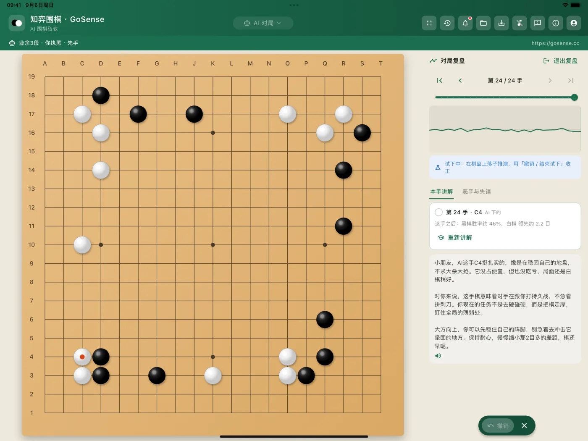Open folder icon in top toolbar
The height and width of the screenshot is (441, 588).
483,23
